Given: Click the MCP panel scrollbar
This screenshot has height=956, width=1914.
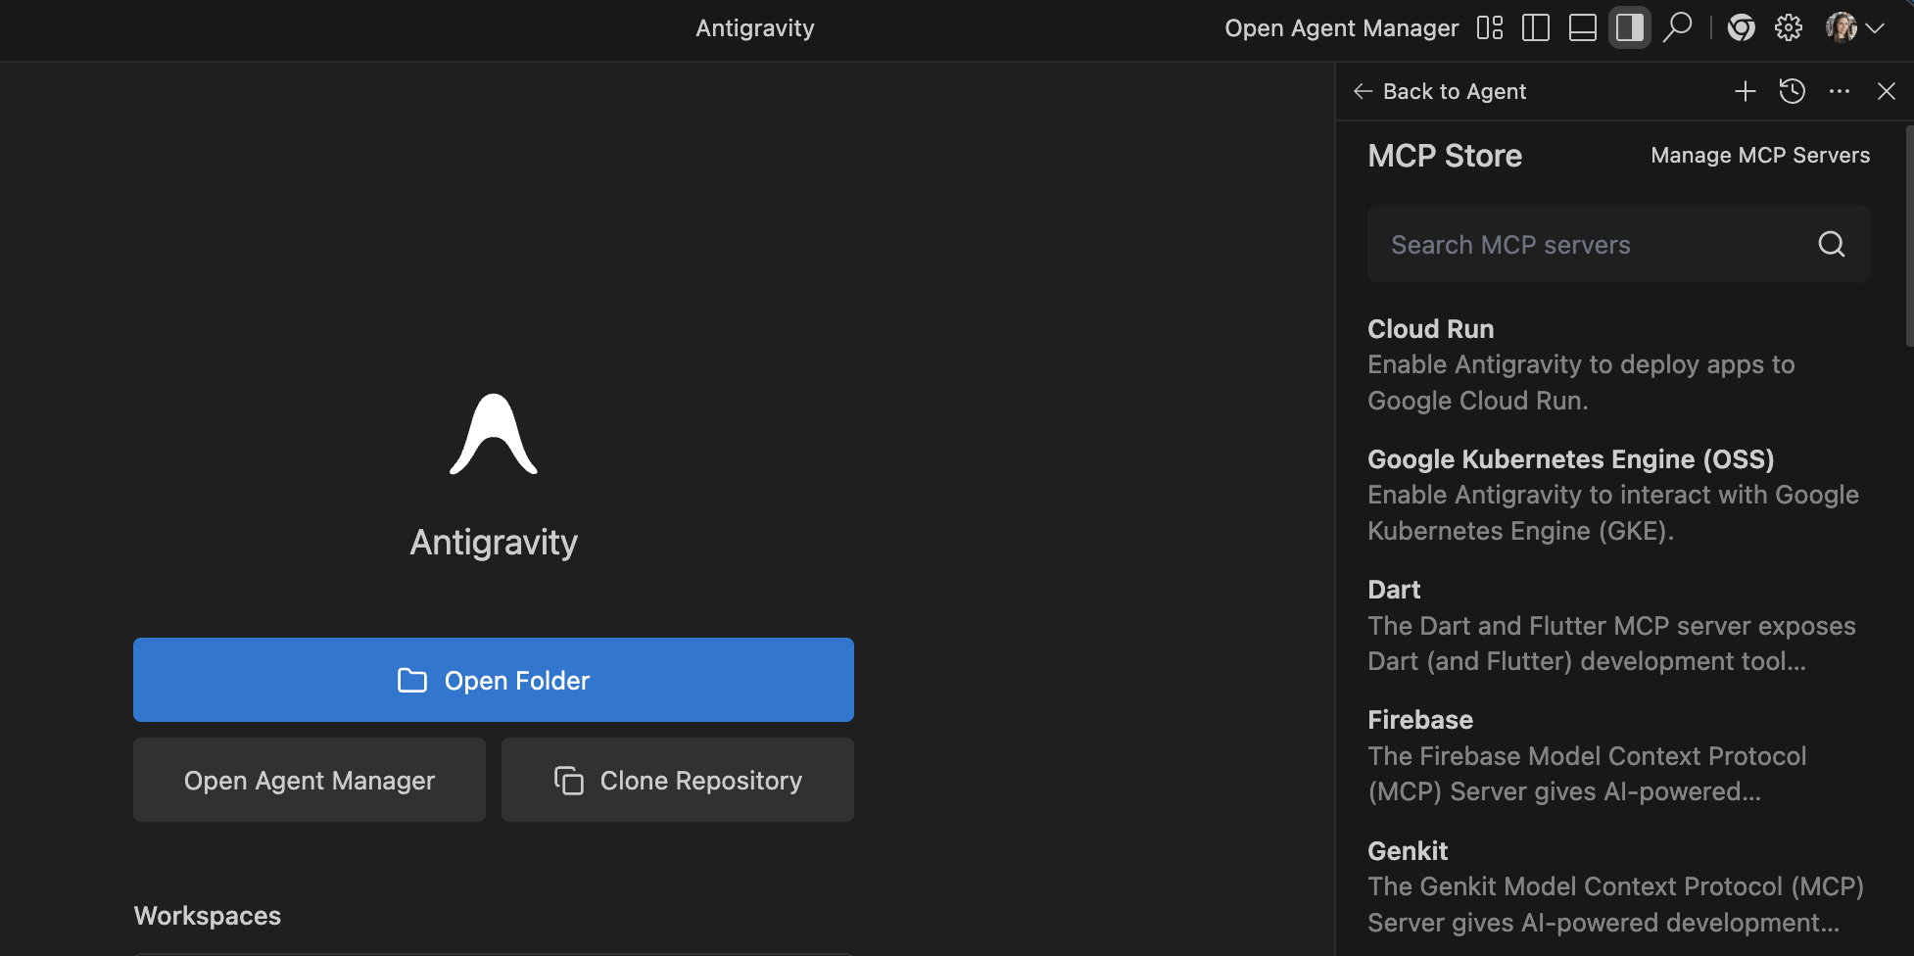Looking at the screenshot, I should pyautogui.click(x=1909, y=235).
